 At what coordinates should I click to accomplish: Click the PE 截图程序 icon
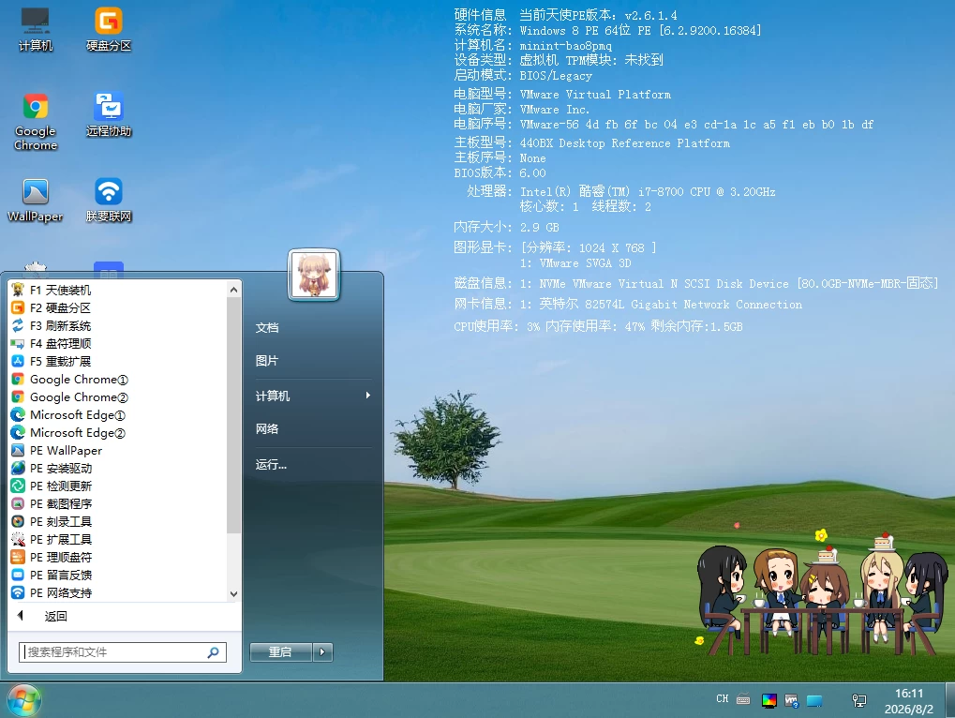pos(18,503)
